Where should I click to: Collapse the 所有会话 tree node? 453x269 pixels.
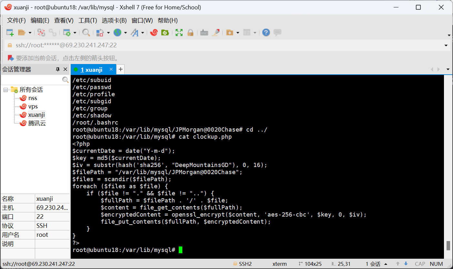[5, 90]
